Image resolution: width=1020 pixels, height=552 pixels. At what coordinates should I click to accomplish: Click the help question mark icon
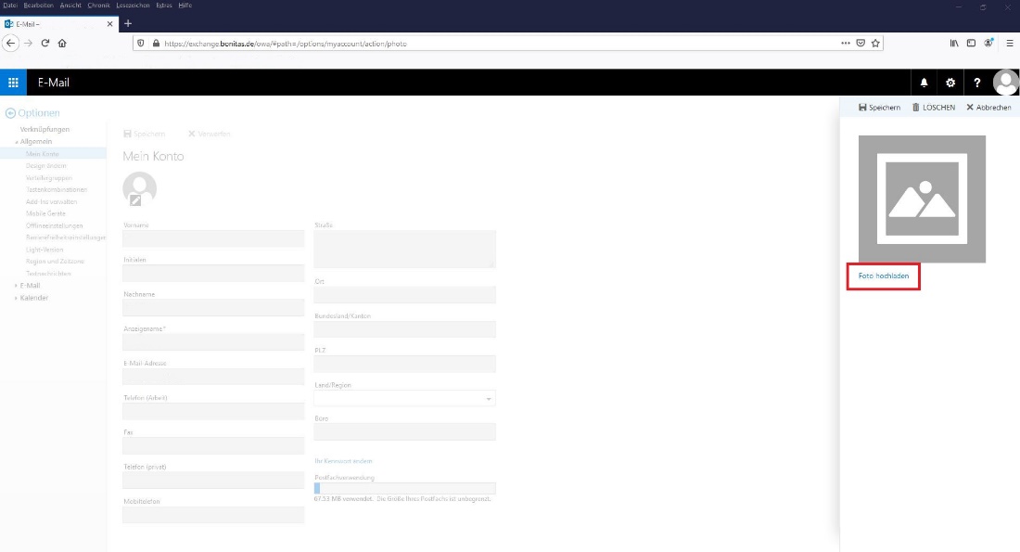point(977,83)
